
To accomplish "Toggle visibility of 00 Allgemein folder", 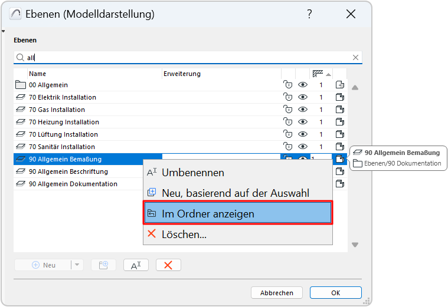I will coord(303,85).
